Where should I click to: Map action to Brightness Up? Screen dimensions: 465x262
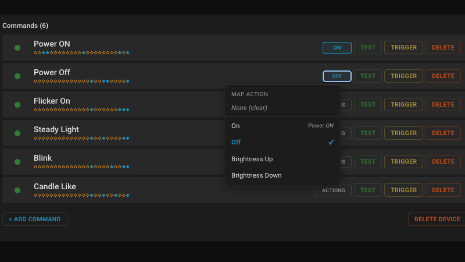tap(282, 159)
